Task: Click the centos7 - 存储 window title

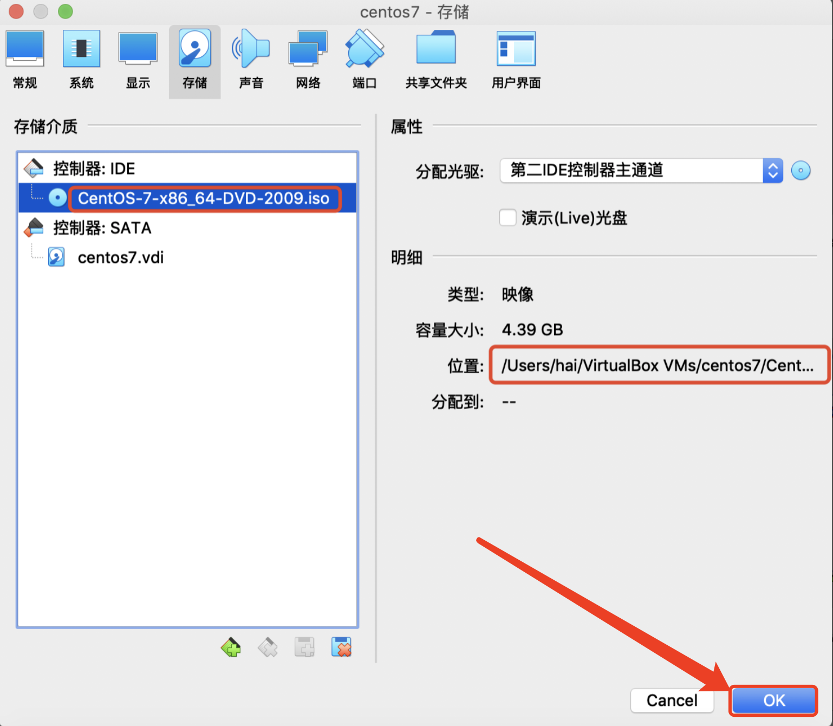Action: [415, 12]
